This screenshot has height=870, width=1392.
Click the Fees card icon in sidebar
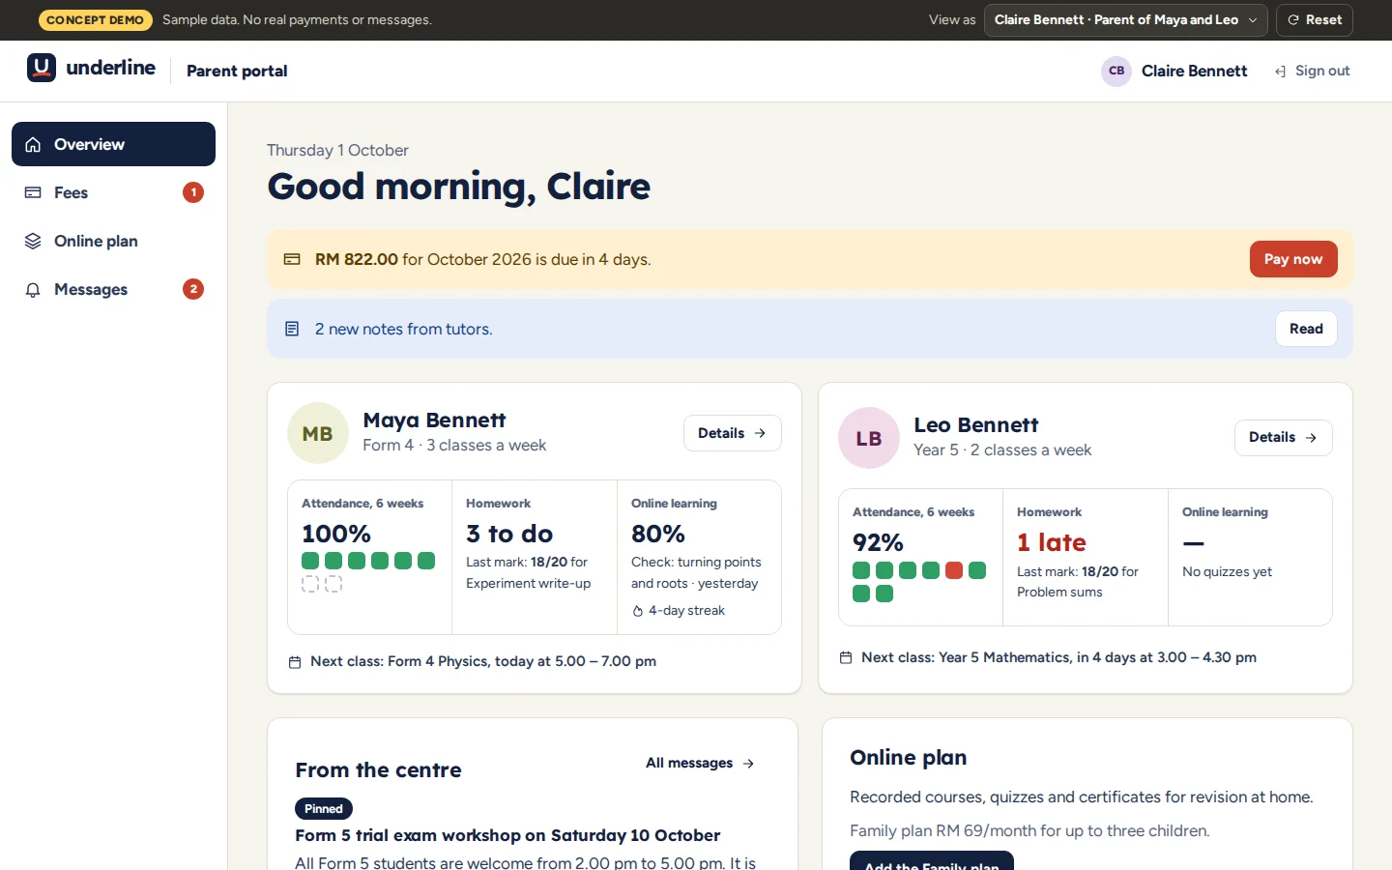point(33,192)
